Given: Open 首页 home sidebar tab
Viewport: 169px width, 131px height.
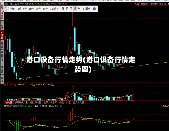Looking at the screenshot, I should pyautogui.click(x=2, y=7).
